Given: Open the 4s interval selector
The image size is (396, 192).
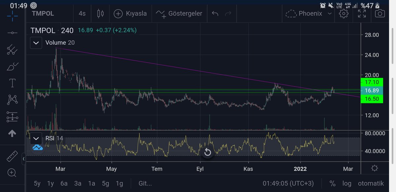Looking at the screenshot, I should pos(82,13).
